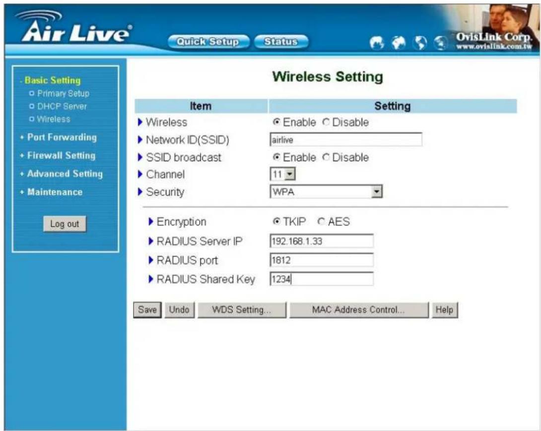Open the Channel dropdown
This screenshot has width=541, height=431.
tap(282, 174)
